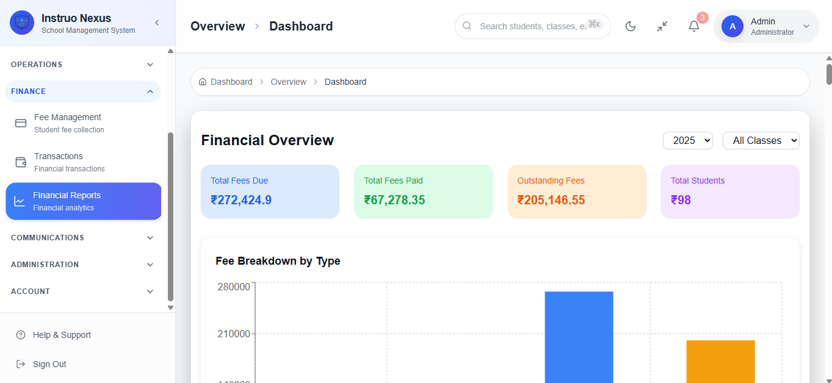The image size is (832, 383).
Task: Click the search magnifier icon
Action: coord(468,26)
